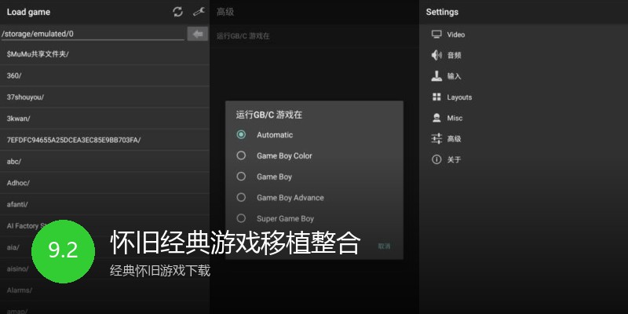The image size is (628, 314).
Task: Open the 高级 settings entry
Action: (524, 139)
